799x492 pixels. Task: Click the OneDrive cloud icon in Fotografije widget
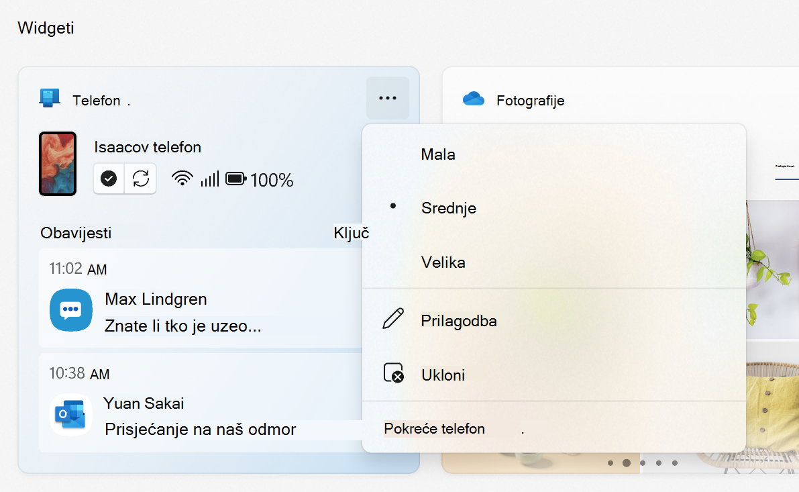[x=474, y=99]
